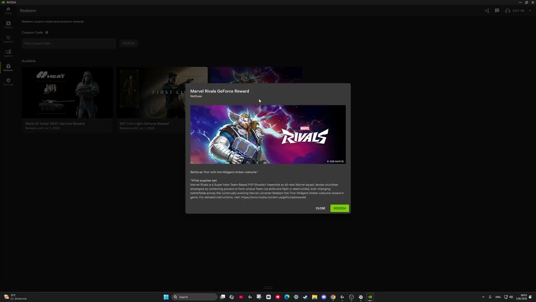The width and height of the screenshot is (536, 302).
Task: Click the taskbar Search box
Action: [195, 297]
